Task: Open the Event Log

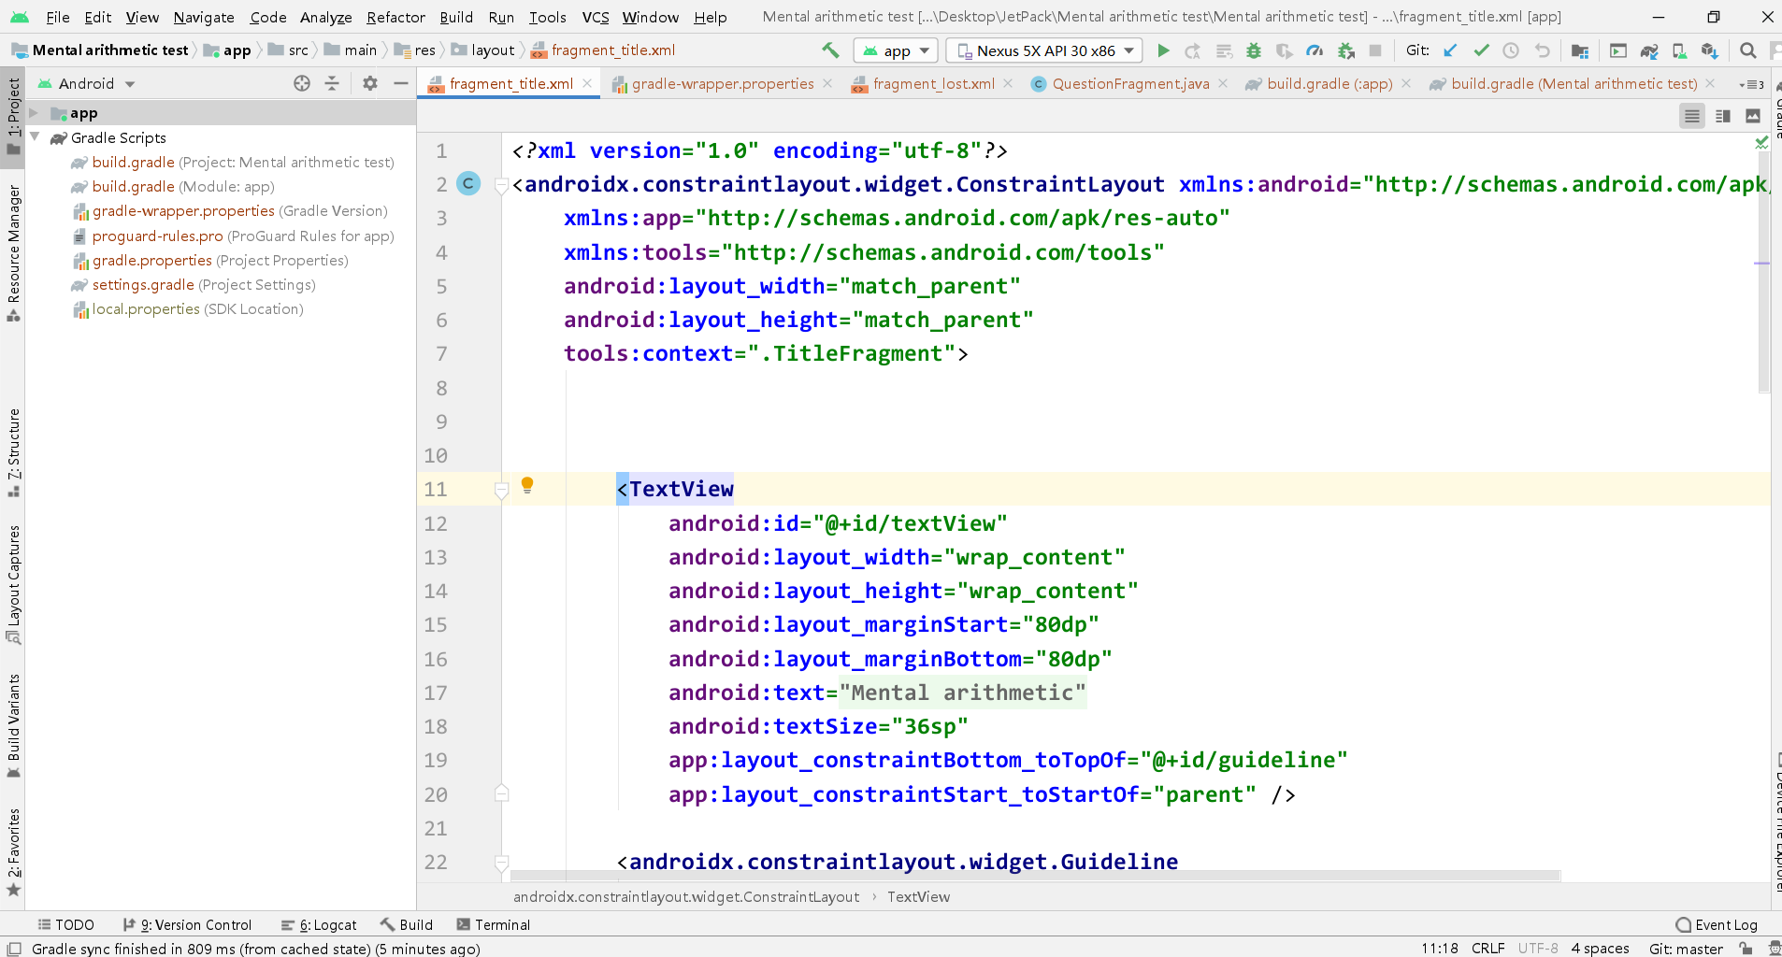Action: click(x=1717, y=924)
